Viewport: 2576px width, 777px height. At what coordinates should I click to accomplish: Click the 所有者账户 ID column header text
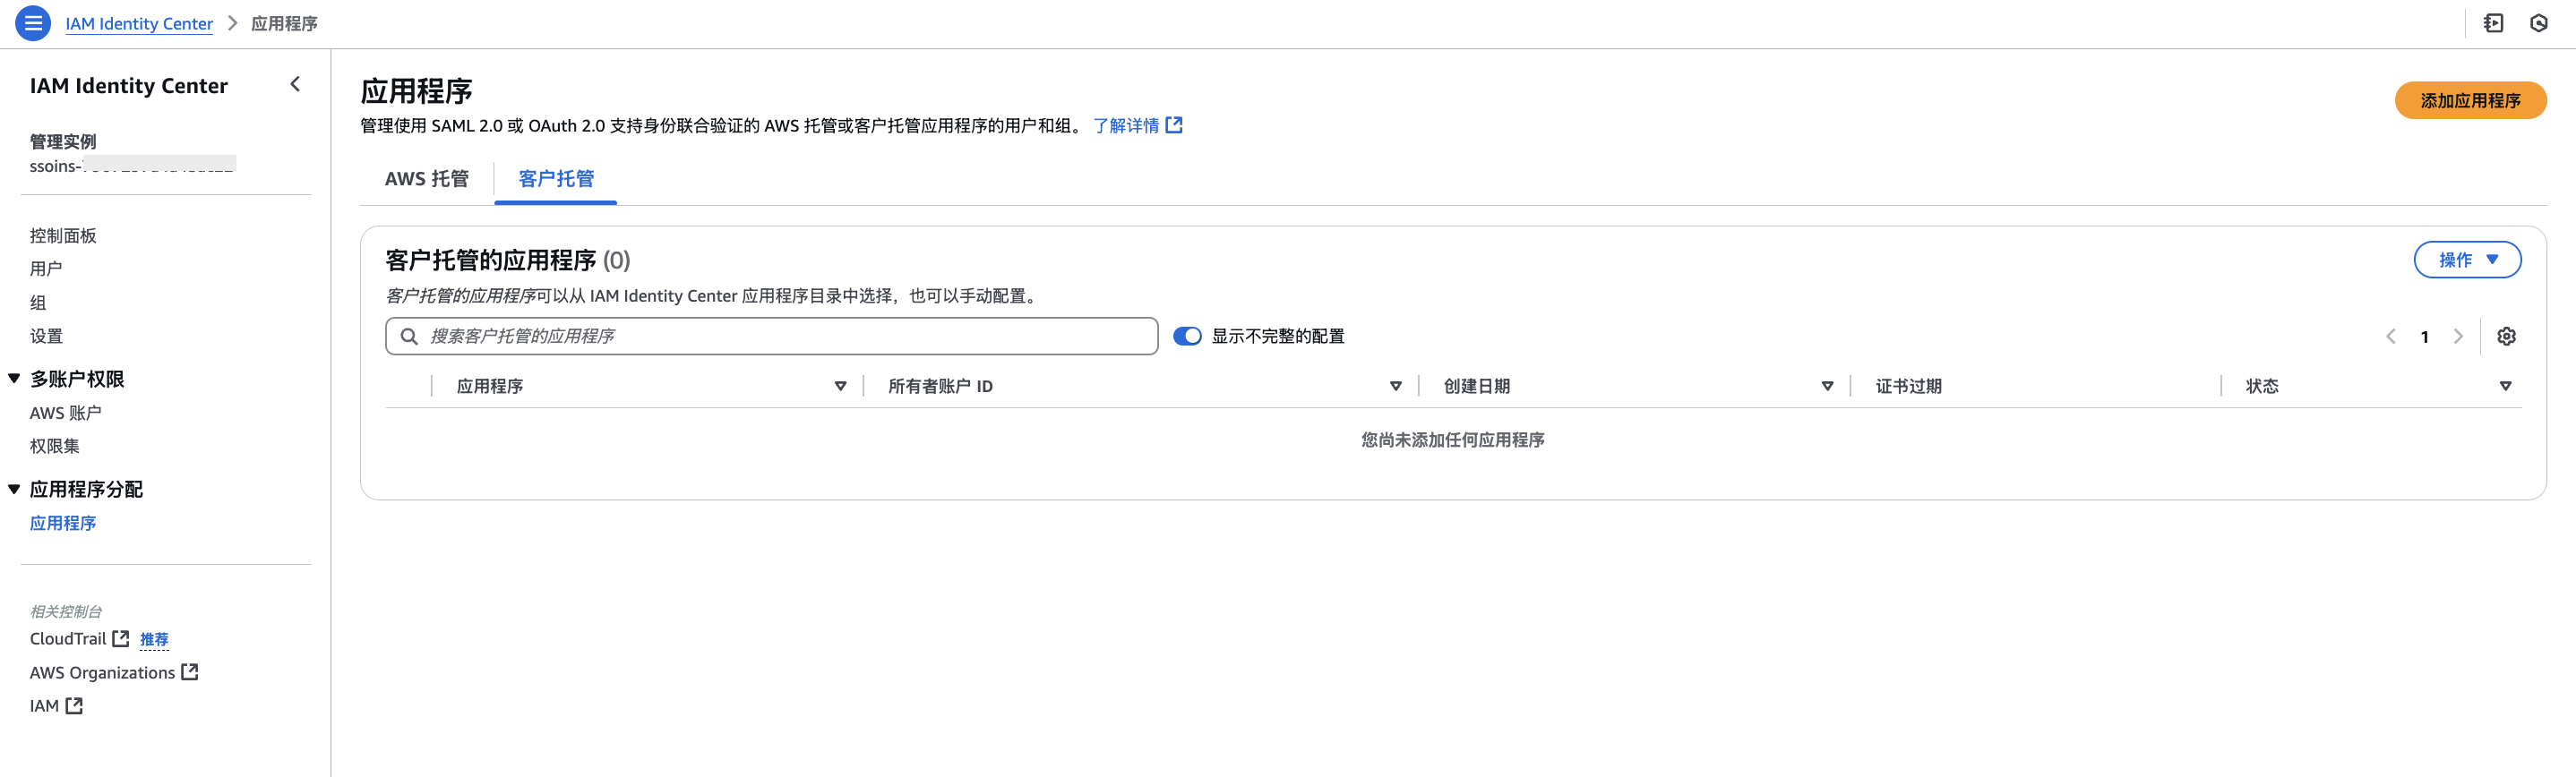pyautogui.click(x=940, y=386)
